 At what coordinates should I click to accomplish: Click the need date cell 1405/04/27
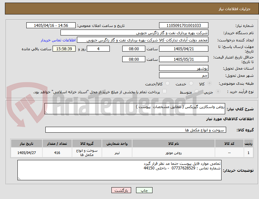click(x=27, y=153)
